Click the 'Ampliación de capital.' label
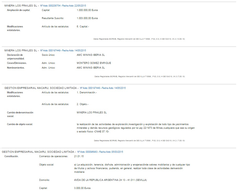Viewport: 238px width, 191px height. pyautogui.click(x=19, y=10)
